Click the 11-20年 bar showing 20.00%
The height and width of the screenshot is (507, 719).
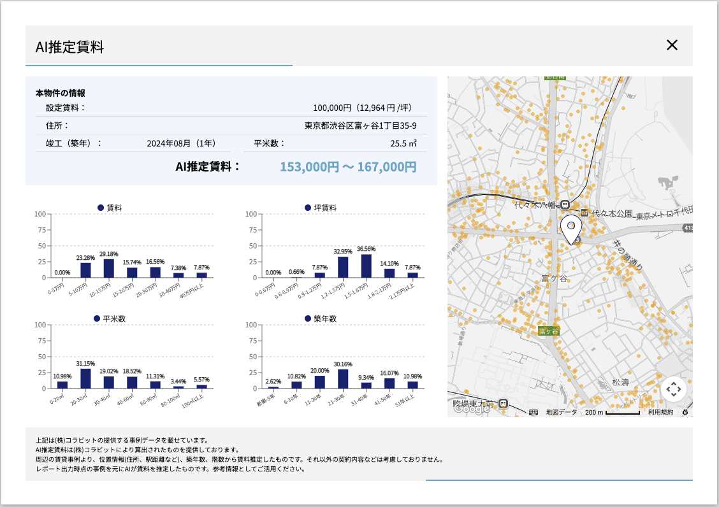[x=319, y=382]
